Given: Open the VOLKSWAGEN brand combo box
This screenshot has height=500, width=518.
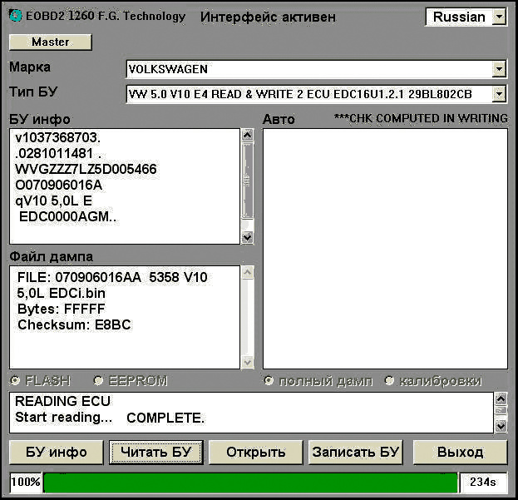Looking at the screenshot, I should click(x=316, y=69).
